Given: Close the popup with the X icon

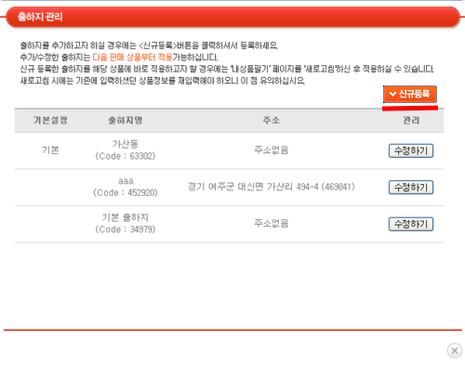Looking at the screenshot, I should pyautogui.click(x=455, y=350).
